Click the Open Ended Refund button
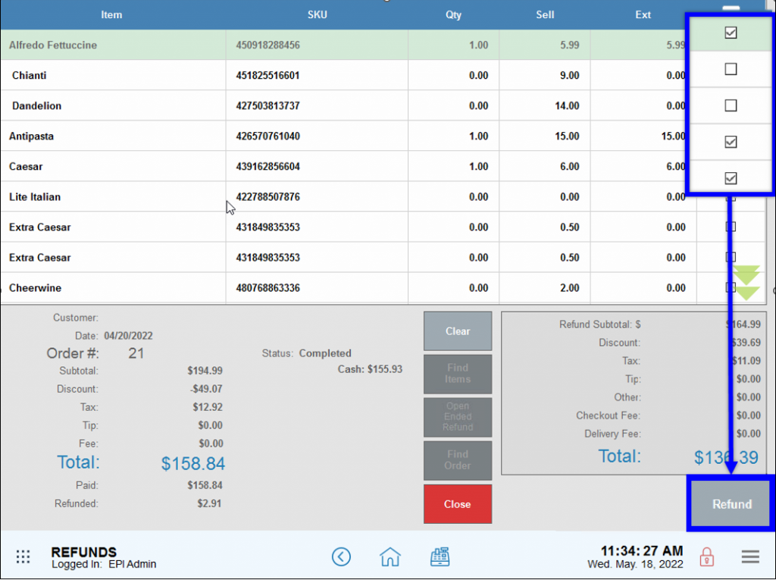 pyautogui.click(x=458, y=417)
